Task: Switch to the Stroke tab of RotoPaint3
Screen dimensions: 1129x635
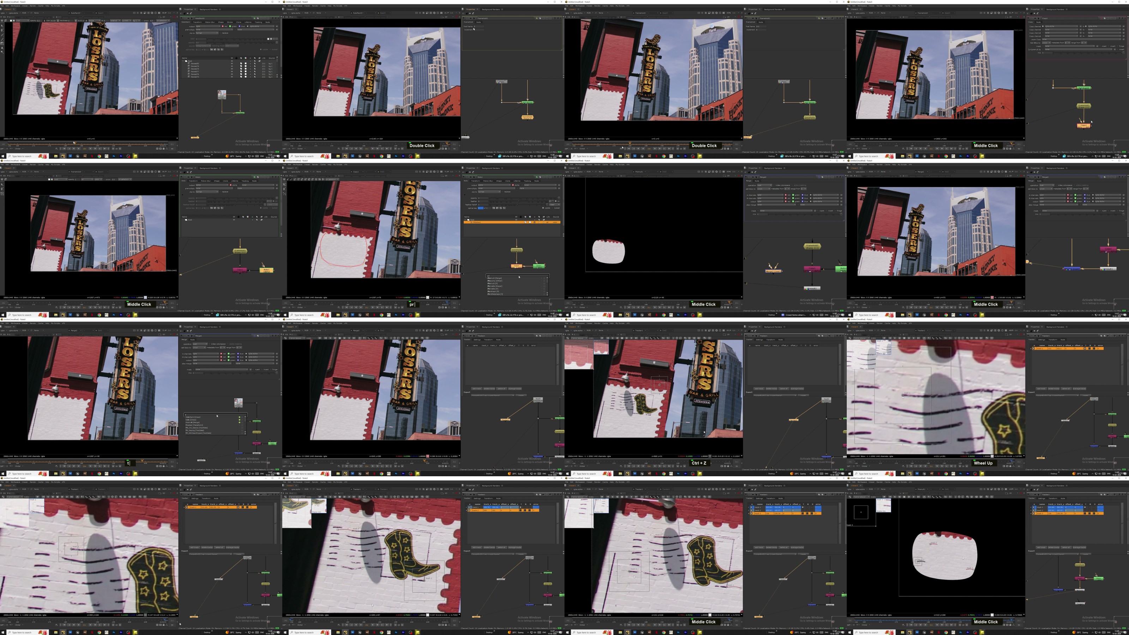Action: click(x=230, y=22)
